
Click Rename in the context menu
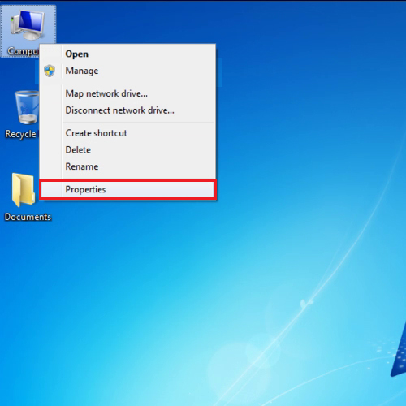(x=127, y=166)
